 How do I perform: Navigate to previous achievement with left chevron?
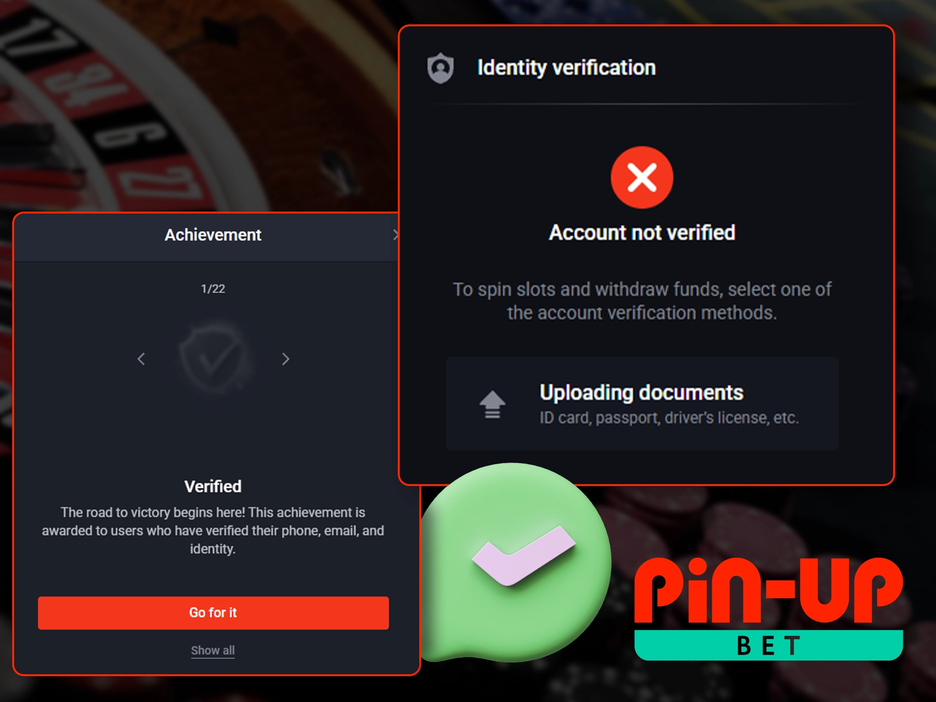click(x=141, y=359)
